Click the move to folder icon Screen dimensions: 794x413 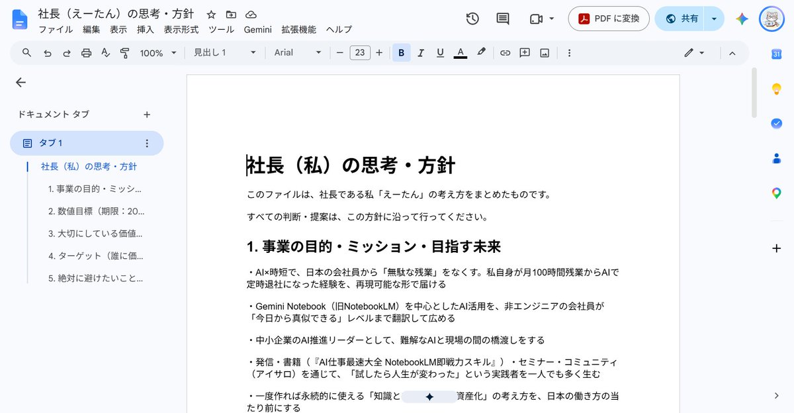pyautogui.click(x=231, y=14)
